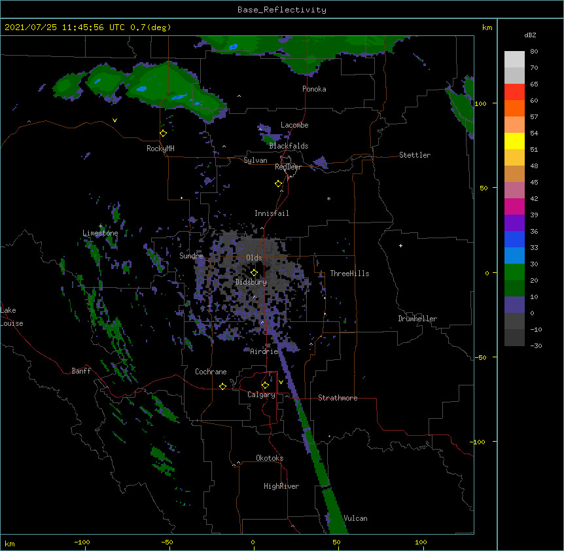
Task: Click the Sundre town label
Action: [x=191, y=256]
